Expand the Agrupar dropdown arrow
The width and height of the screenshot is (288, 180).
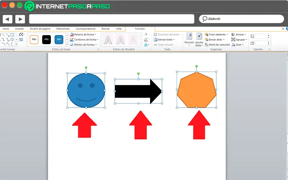[247, 40]
